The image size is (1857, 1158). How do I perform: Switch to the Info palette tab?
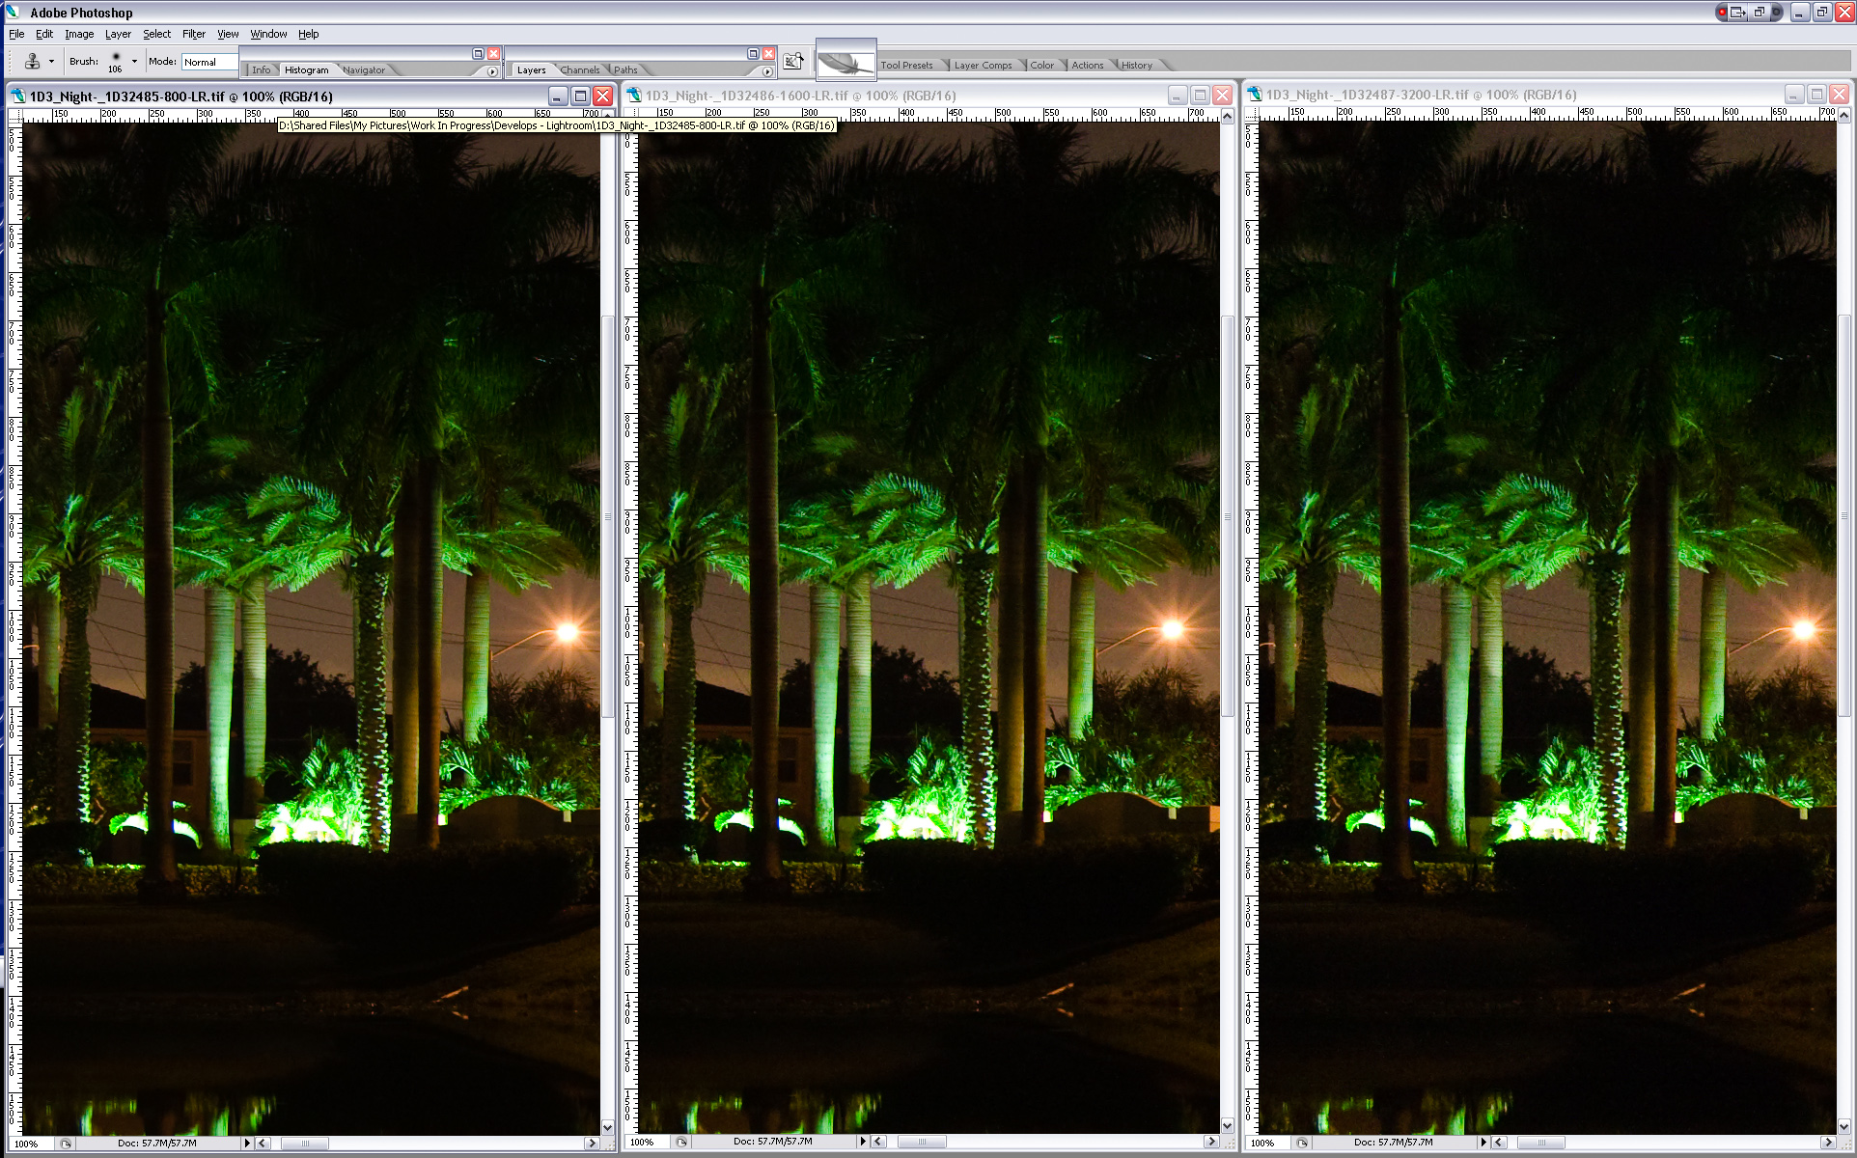click(x=262, y=69)
